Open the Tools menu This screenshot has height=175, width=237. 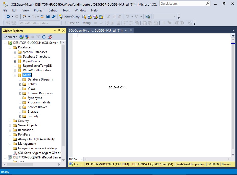[x=66, y=10]
